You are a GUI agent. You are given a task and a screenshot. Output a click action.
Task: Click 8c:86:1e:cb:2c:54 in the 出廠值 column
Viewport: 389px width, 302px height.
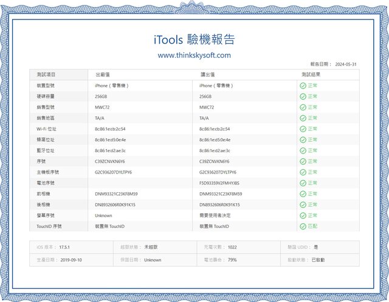point(110,129)
